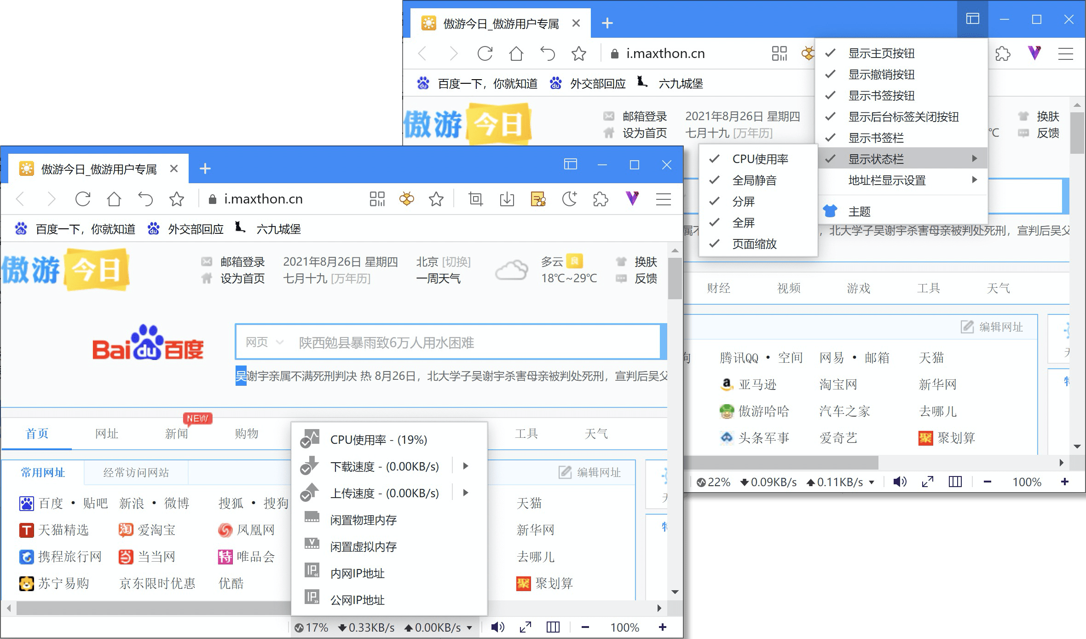Select 内网IP地址 menu entry

pos(389,573)
